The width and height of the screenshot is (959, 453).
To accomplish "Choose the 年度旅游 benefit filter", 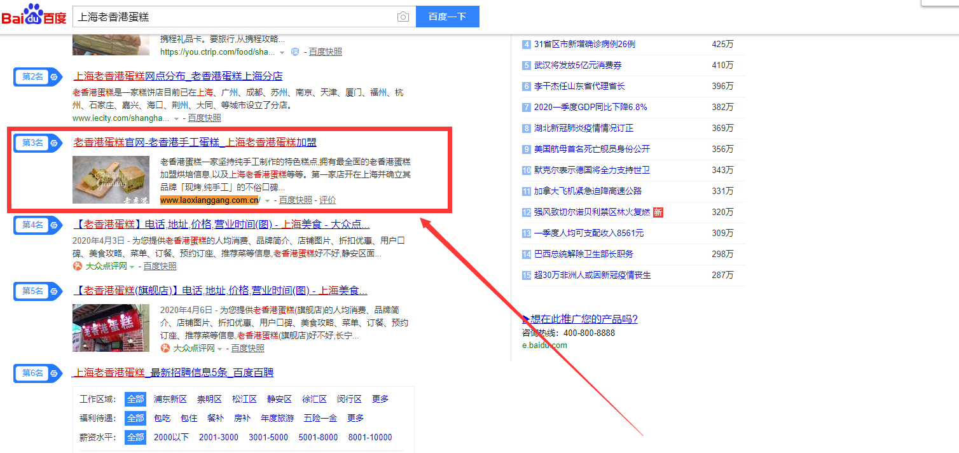I will pos(277,418).
